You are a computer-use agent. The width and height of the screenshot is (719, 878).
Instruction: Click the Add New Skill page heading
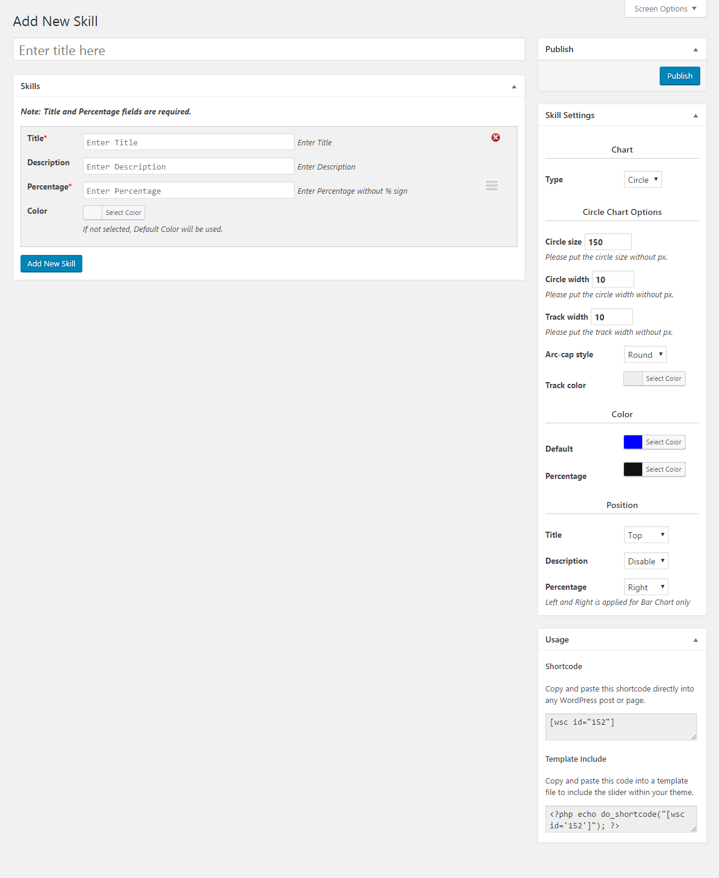pyautogui.click(x=56, y=21)
